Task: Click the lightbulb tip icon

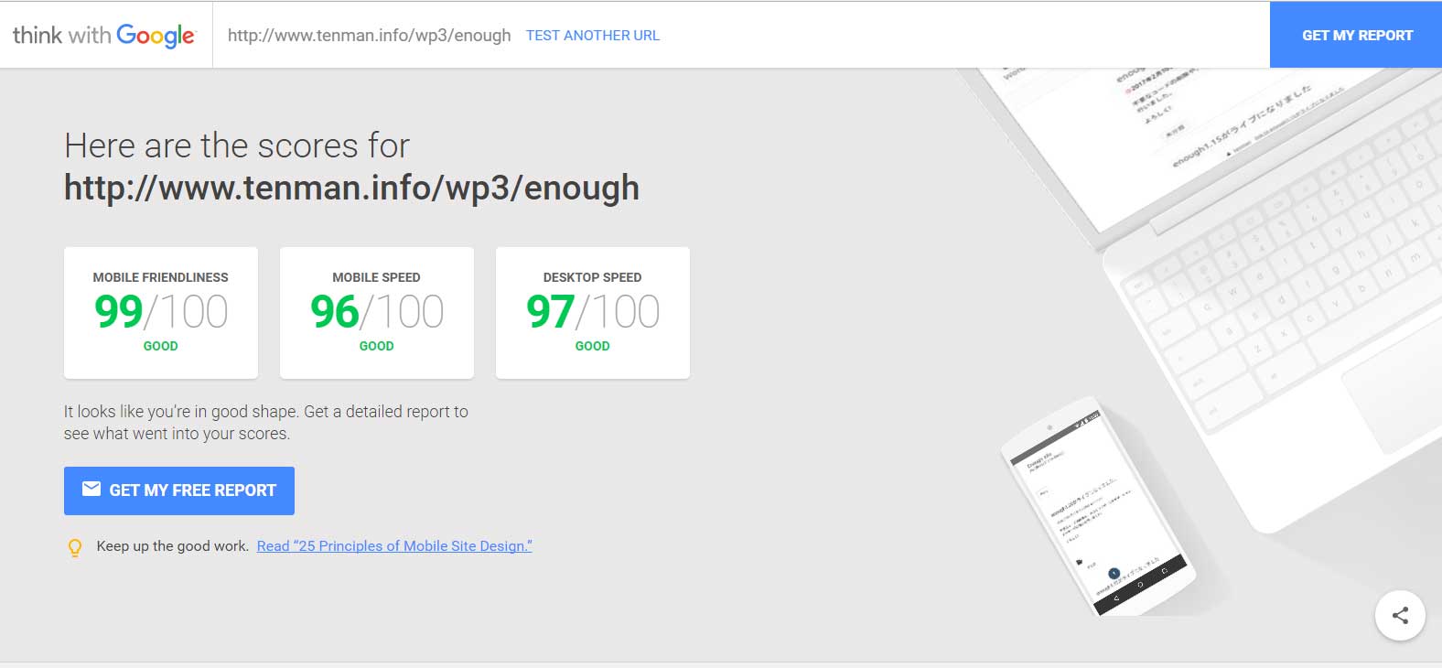Action: point(75,547)
